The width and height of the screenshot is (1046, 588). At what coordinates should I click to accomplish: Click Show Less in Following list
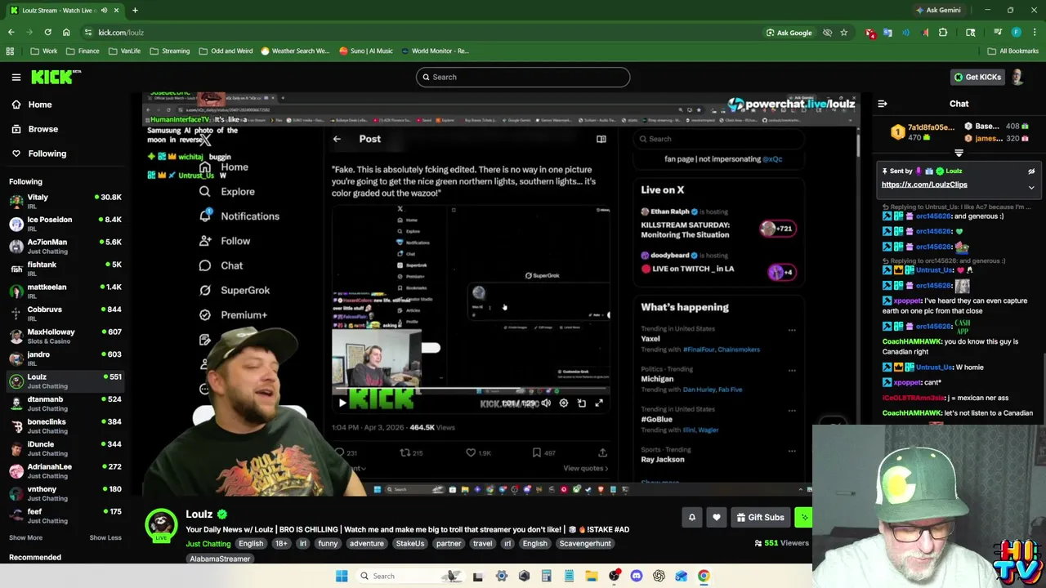(x=105, y=537)
